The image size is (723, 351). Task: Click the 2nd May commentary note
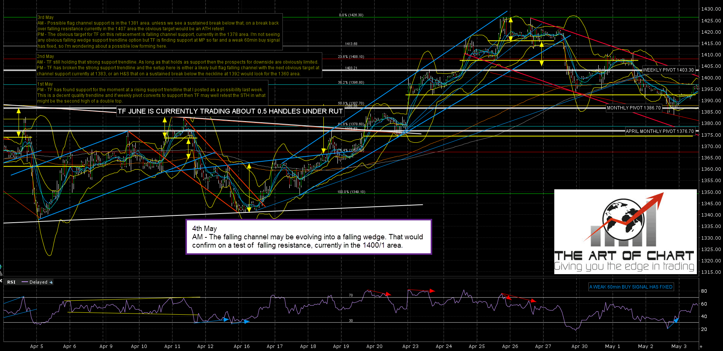178,65
